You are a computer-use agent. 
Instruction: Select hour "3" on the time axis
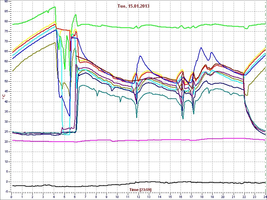point(43,197)
